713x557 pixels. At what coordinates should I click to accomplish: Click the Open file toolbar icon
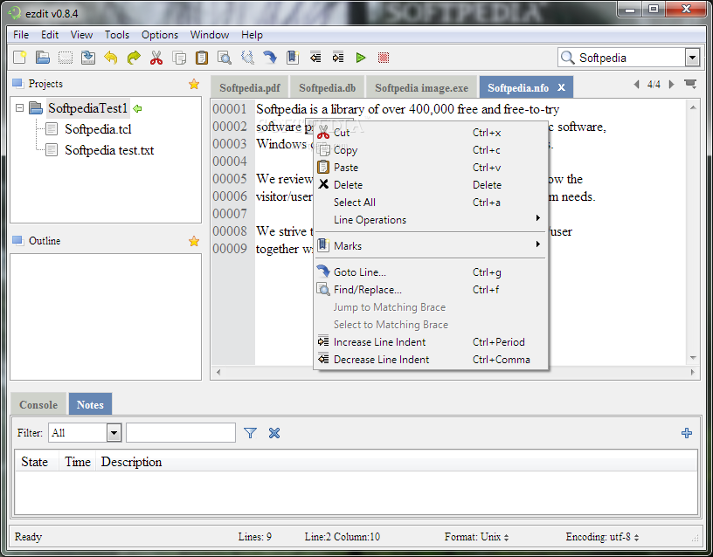tap(43, 58)
